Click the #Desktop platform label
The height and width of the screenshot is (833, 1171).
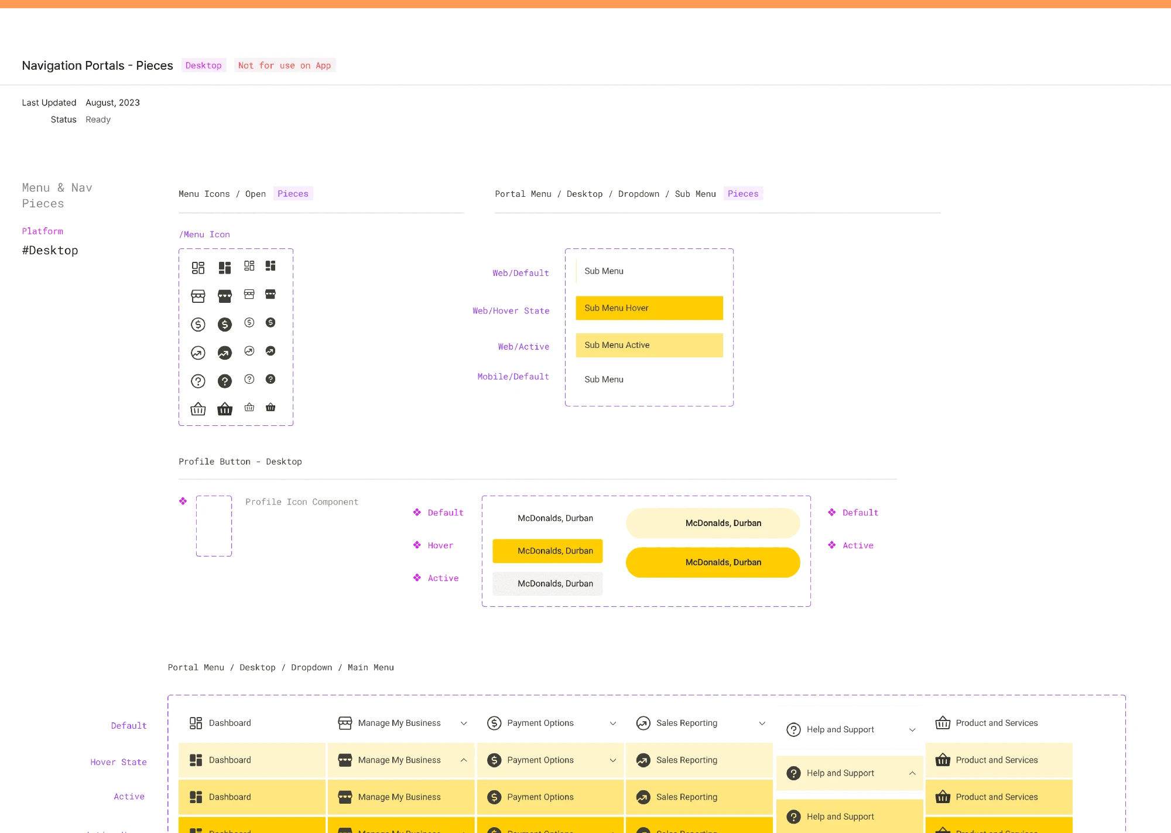(x=50, y=250)
